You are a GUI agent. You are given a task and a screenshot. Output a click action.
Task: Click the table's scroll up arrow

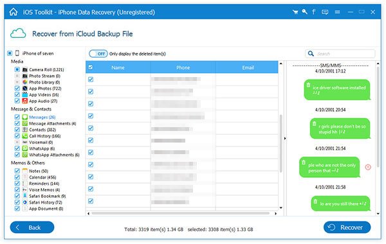[x=281, y=64]
